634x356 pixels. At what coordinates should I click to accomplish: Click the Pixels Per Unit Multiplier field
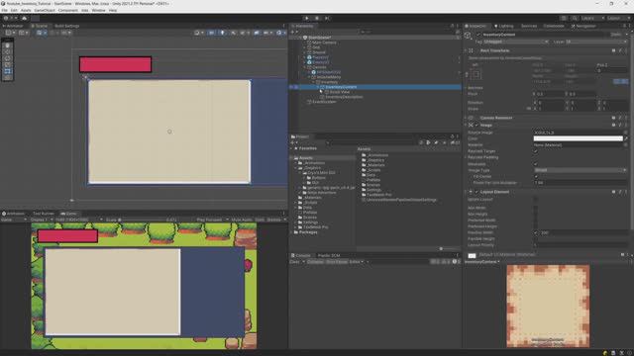581,183
